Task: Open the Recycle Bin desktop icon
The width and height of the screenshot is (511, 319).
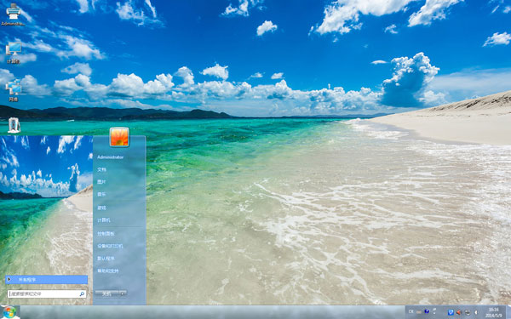Action: [14, 125]
